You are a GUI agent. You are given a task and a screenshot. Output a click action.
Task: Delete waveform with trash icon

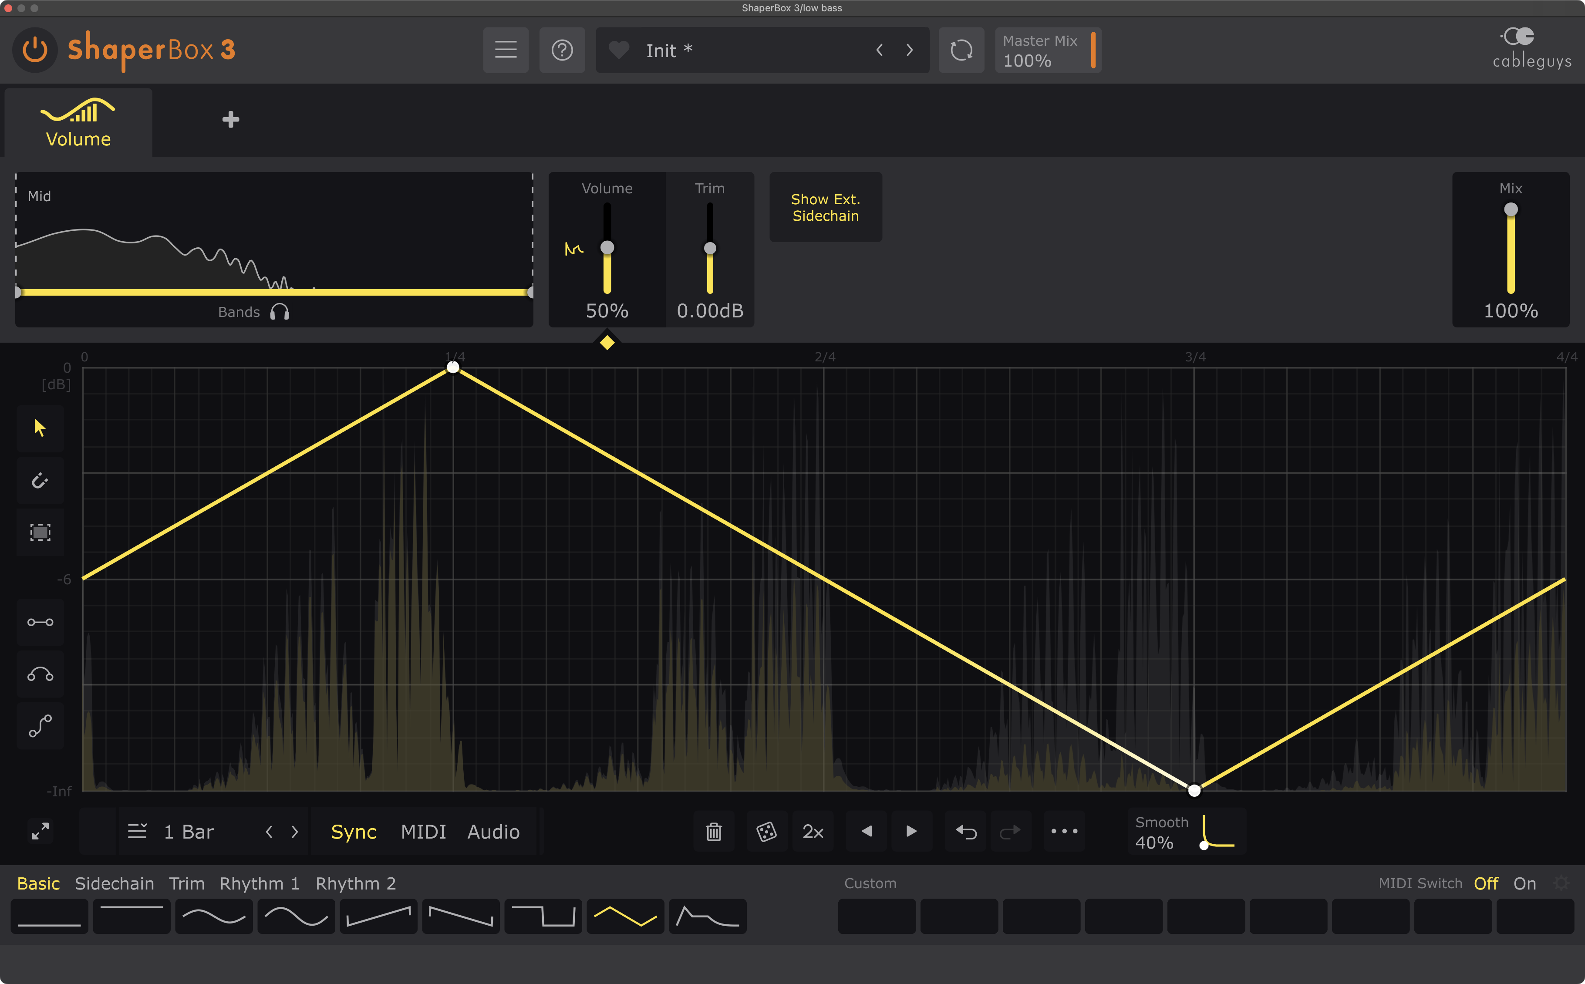pos(714,831)
